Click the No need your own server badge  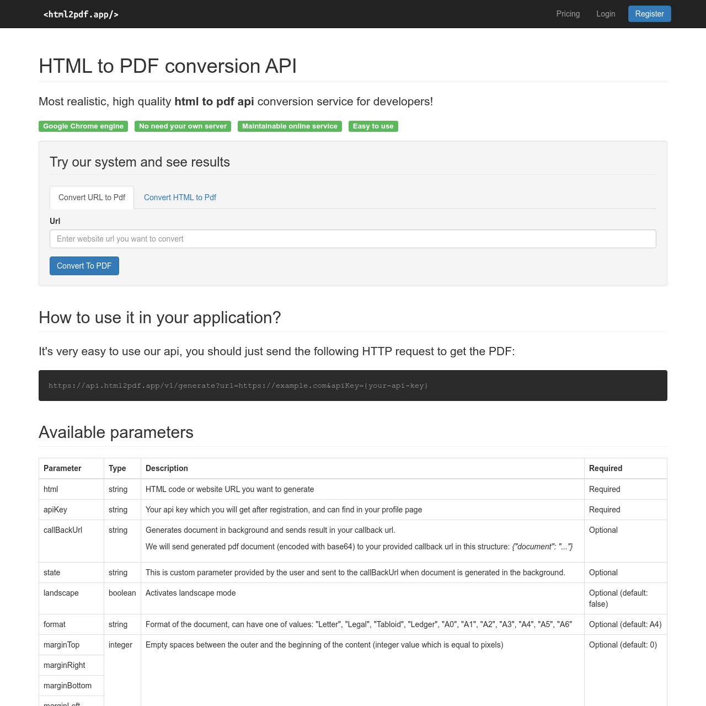click(183, 126)
